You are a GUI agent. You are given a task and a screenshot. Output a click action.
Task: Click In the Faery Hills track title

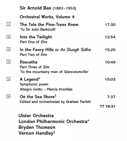coord(55,50)
